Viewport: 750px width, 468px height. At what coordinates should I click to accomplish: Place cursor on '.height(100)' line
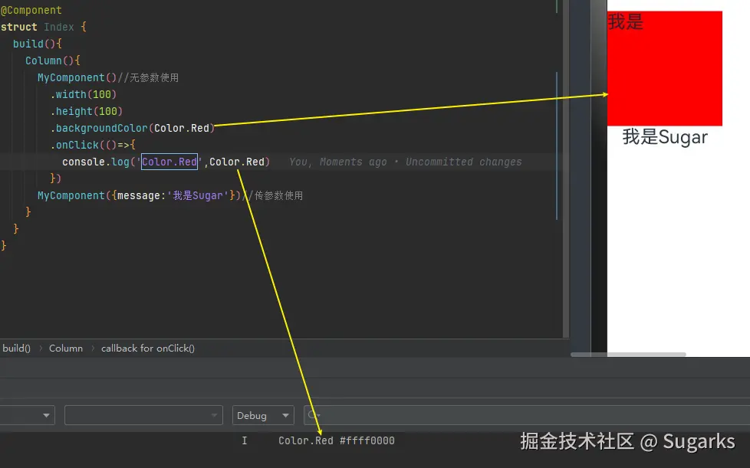point(87,111)
